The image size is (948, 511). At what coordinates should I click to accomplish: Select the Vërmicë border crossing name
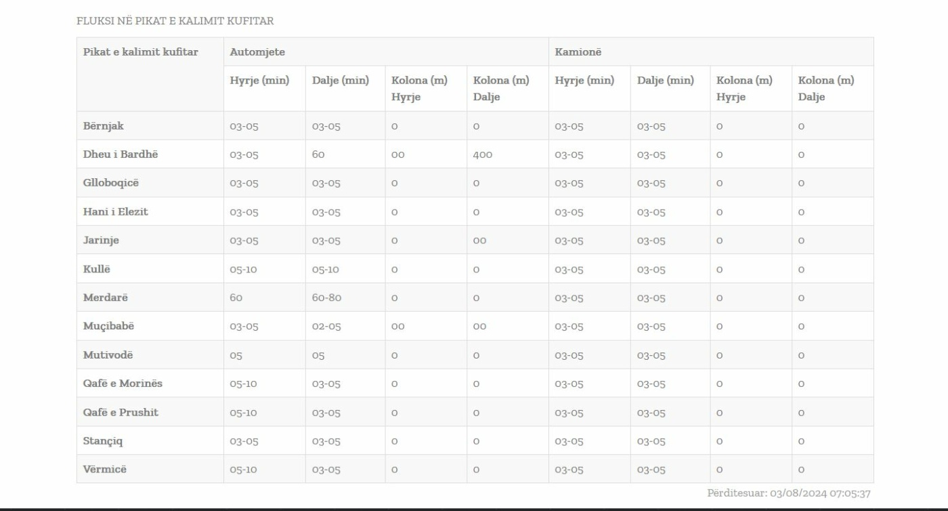pyautogui.click(x=104, y=470)
